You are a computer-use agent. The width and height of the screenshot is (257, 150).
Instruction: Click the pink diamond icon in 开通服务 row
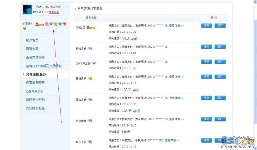47,24
